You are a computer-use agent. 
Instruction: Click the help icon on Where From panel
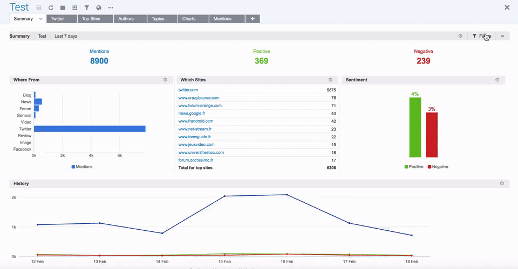click(165, 80)
